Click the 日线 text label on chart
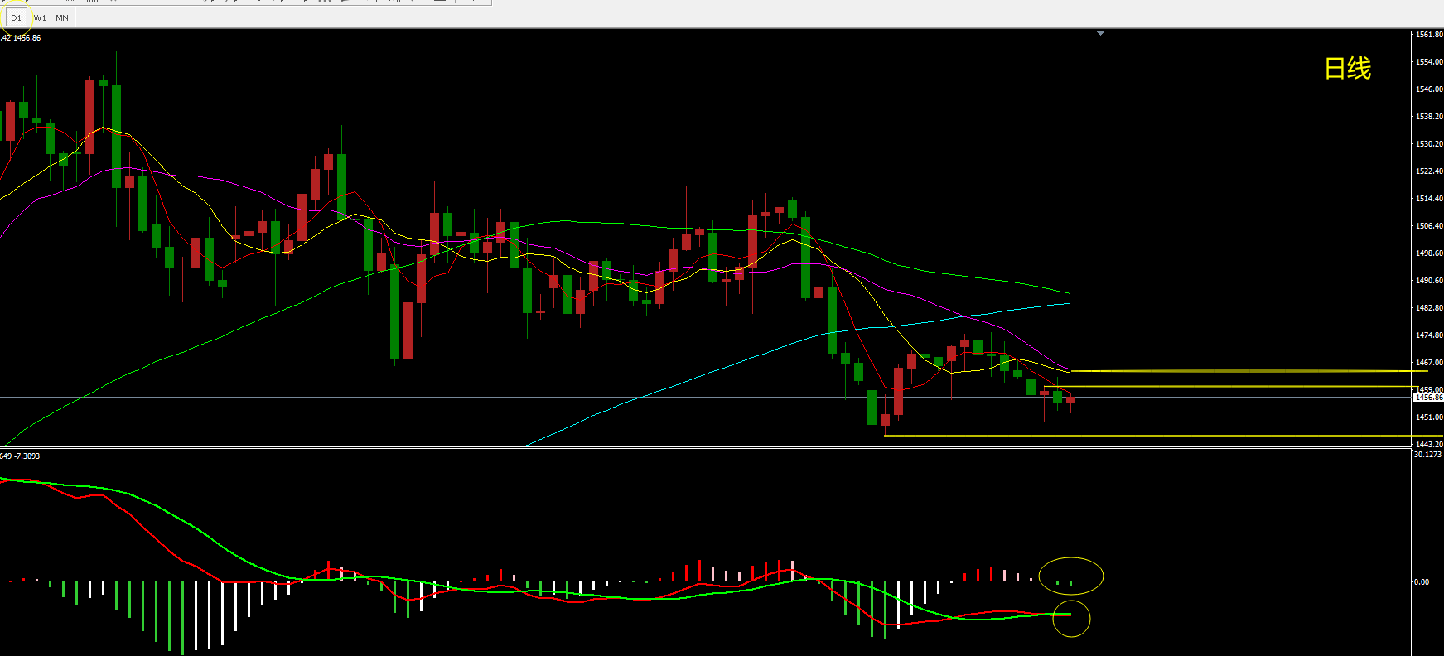This screenshot has width=1444, height=656. [1347, 68]
